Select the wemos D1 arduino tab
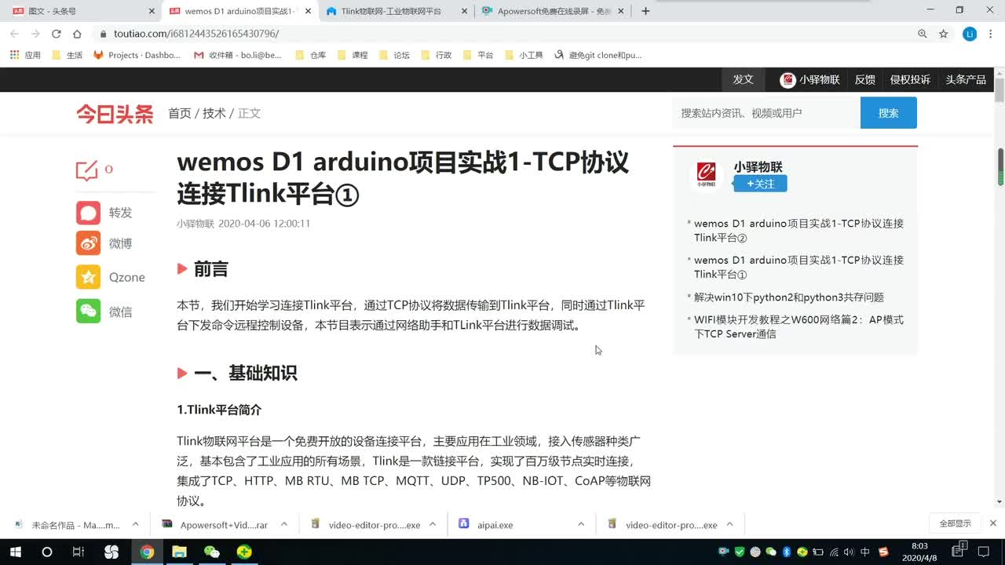Viewport: 1005px width, 565px height. (x=239, y=11)
